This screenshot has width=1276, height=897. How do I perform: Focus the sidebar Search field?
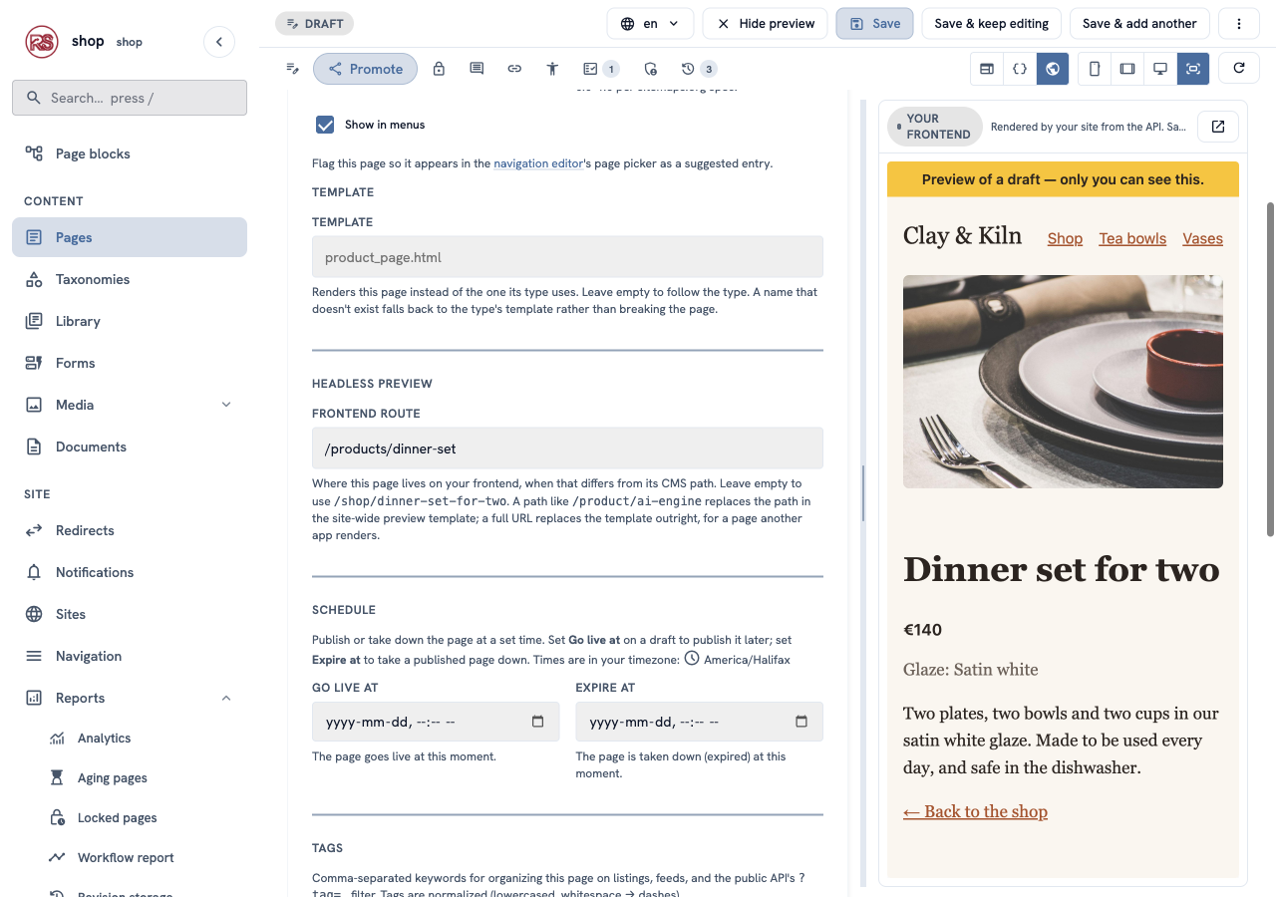pyautogui.click(x=130, y=98)
